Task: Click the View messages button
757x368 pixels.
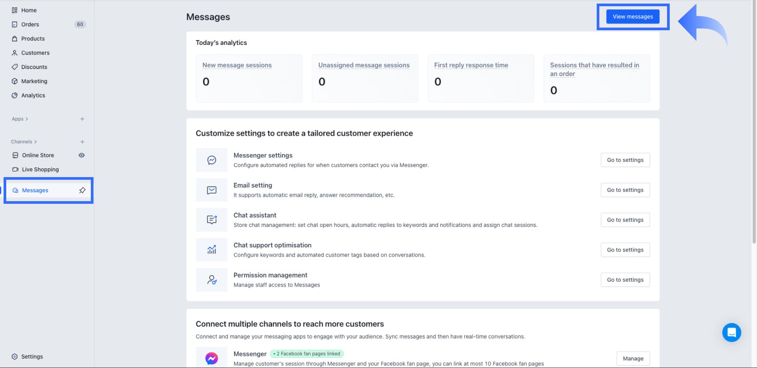Action: point(632,17)
